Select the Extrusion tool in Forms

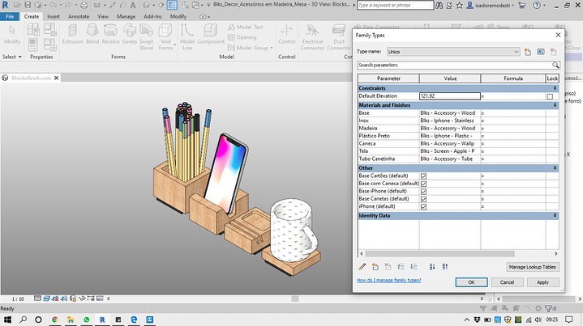[x=72, y=34]
